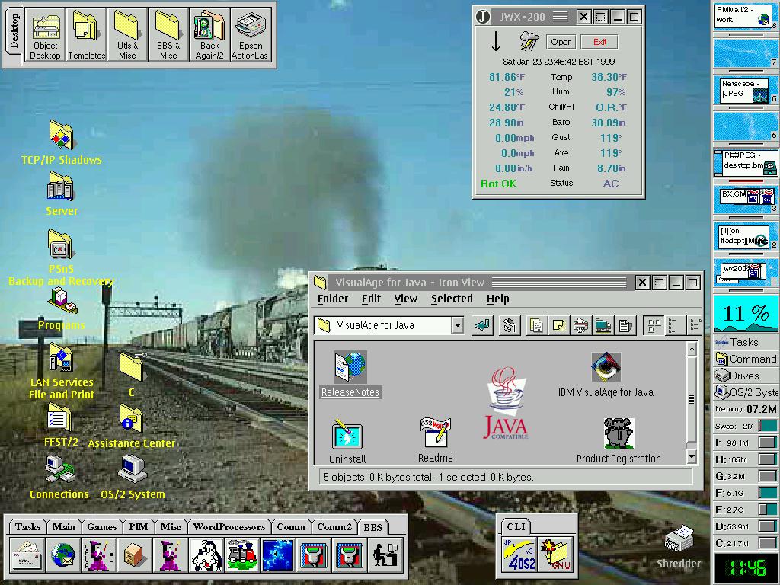Image resolution: width=780 pixels, height=585 pixels.
Task: Select the ReleaseNotes icon in VisualAge folder
Action: tap(350, 374)
